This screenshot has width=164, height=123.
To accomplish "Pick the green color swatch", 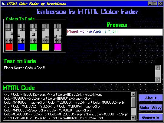I will pos(33,47).
